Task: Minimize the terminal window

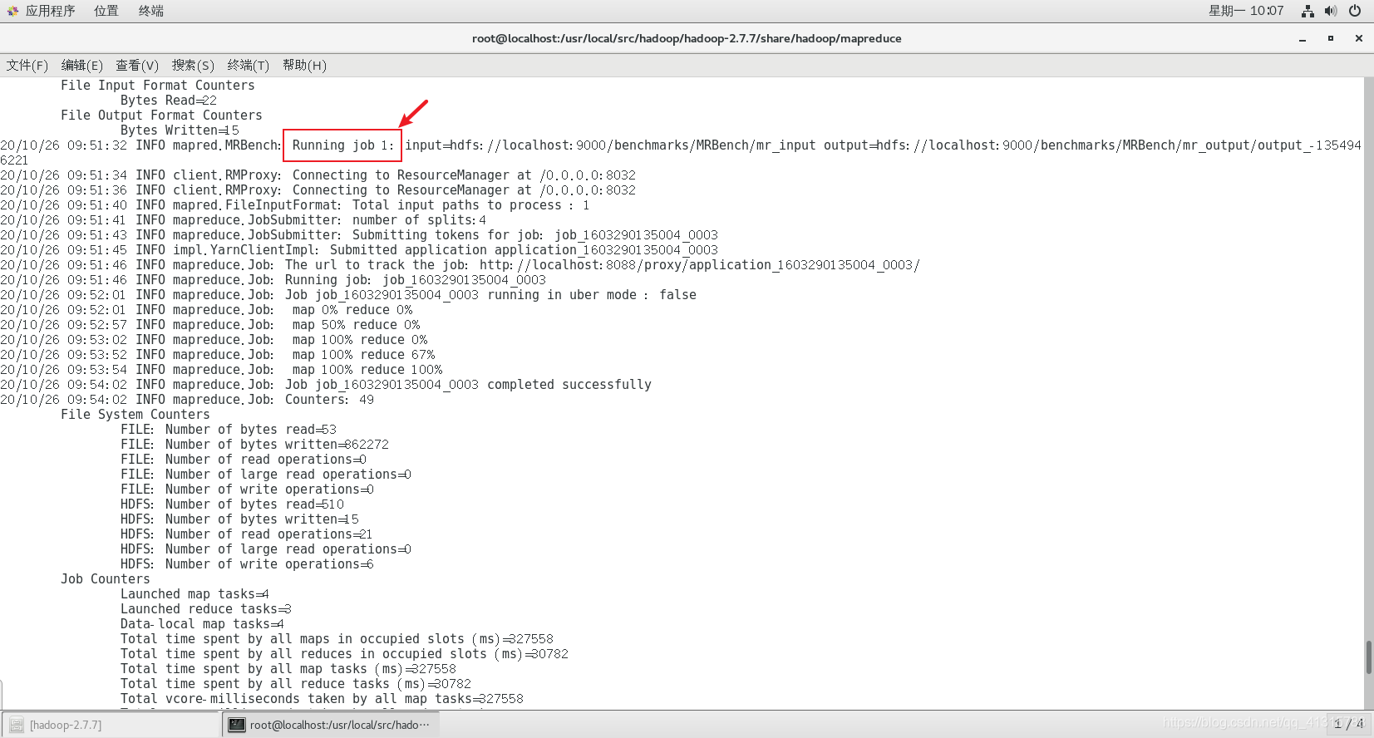Action: (x=1303, y=38)
